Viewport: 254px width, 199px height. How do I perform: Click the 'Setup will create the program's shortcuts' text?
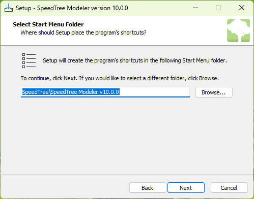tap(135, 60)
